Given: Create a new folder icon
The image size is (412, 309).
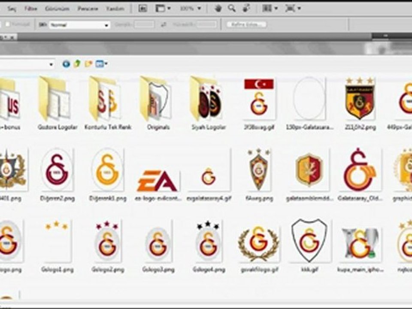Looking at the screenshot, I should pos(88,64).
